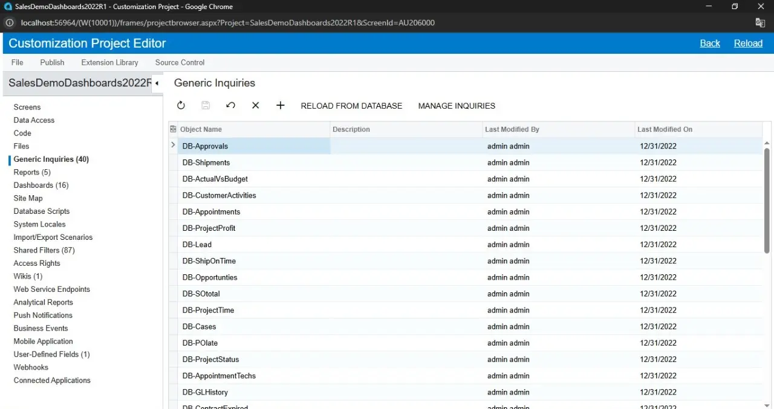Select the DB-CustomerActivities row

[466, 195]
